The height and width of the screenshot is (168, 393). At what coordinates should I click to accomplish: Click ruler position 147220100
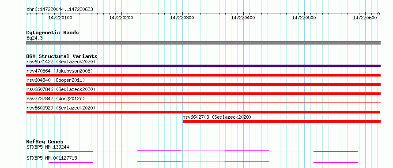pyautogui.click(x=60, y=18)
